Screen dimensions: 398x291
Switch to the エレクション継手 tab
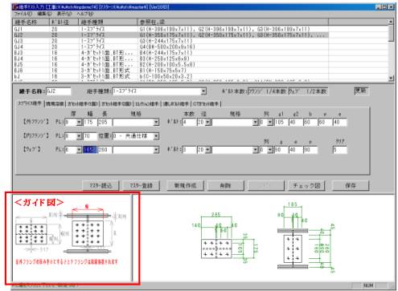click(x=147, y=104)
